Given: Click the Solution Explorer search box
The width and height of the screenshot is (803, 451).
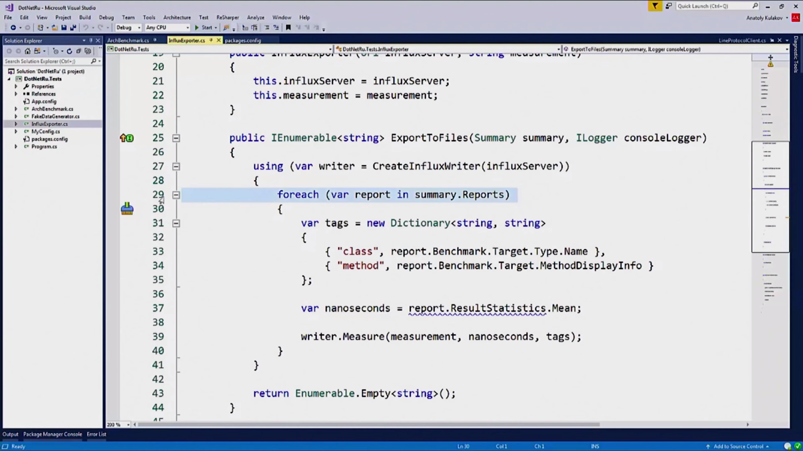Looking at the screenshot, I should [47, 61].
